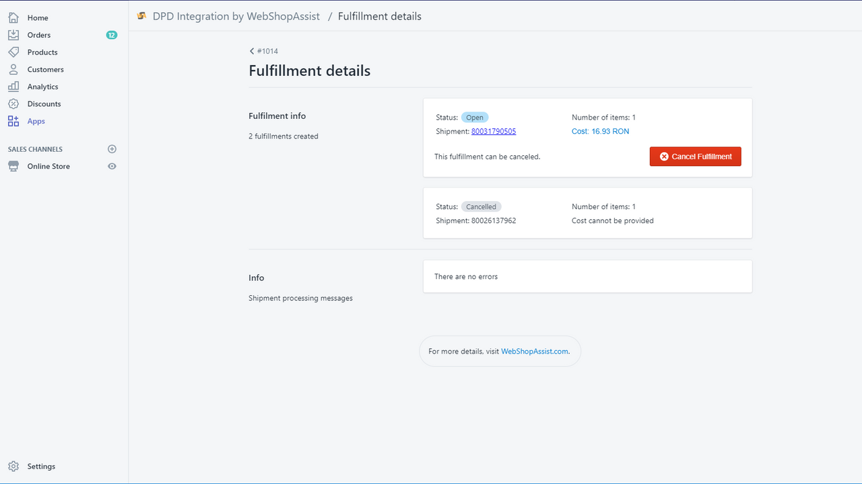Cancel the open fulfillment
862x484 pixels.
tap(695, 156)
